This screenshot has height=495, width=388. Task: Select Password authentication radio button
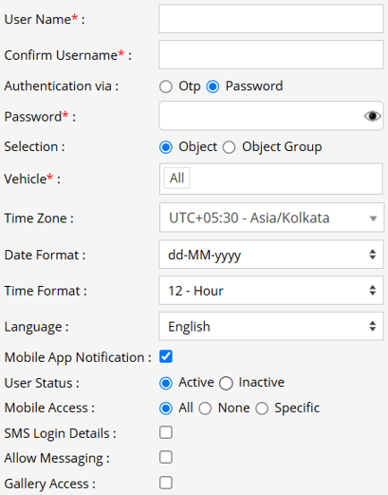click(212, 86)
